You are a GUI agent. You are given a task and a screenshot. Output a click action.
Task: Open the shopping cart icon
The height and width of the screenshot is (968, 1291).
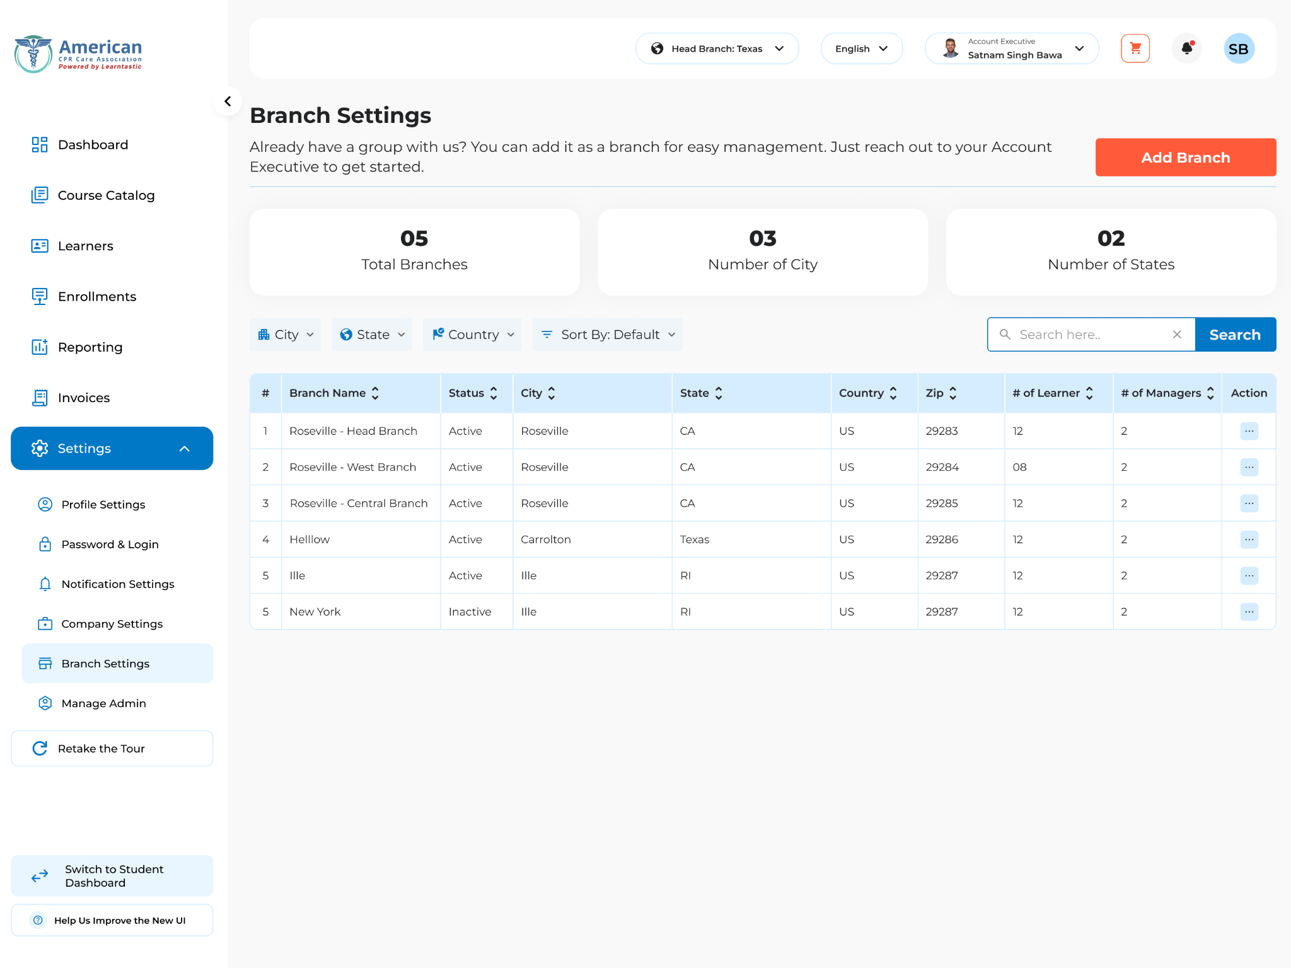click(x=1135, y=49)
